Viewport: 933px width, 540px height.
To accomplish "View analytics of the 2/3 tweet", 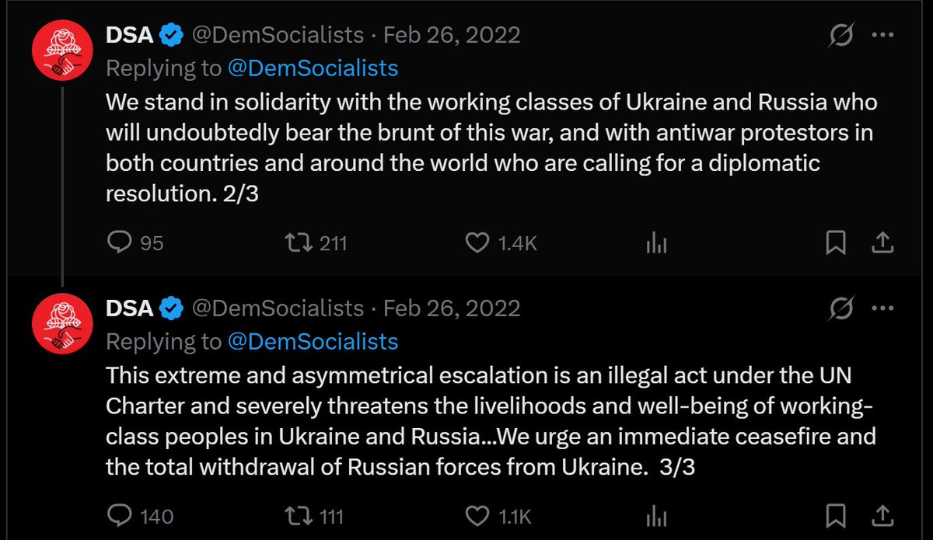I will 657,244.
